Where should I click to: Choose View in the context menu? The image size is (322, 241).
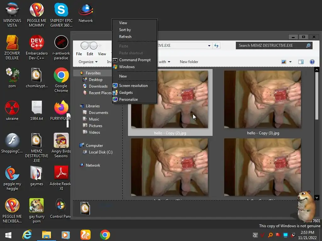click(135, 23)
